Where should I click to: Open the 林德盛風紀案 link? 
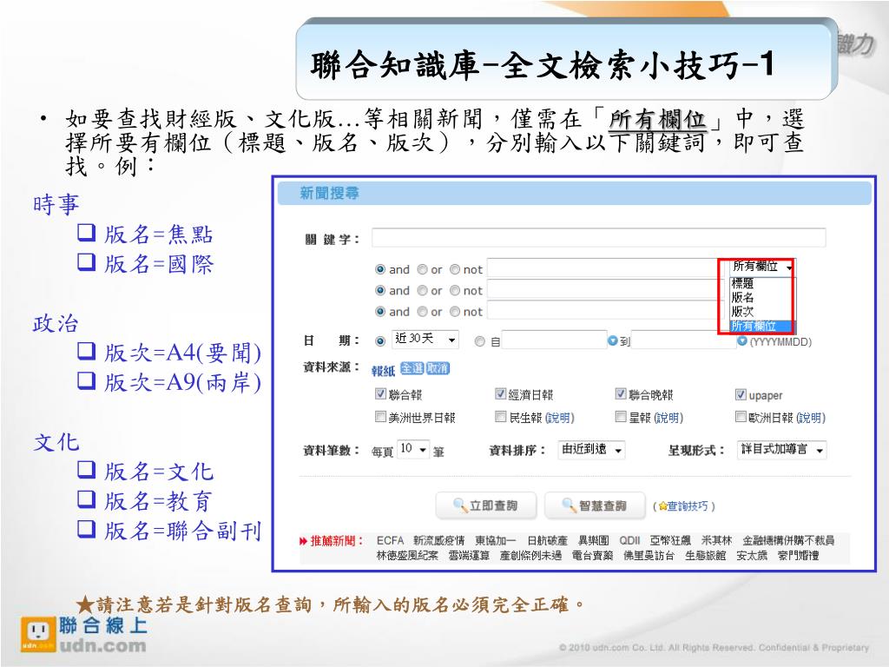click(408, 555)
